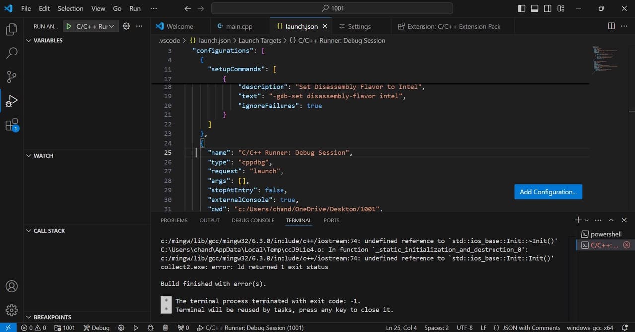Screen dimensions: 635x332
Task: Toggle bottom panel visibility
Action: tap(535, 8)
